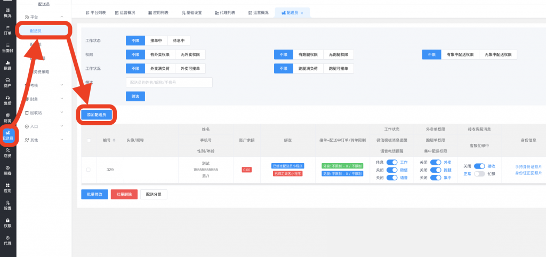
Task: Click the rider name/phone search field
Action: click(x=169, y=82)
